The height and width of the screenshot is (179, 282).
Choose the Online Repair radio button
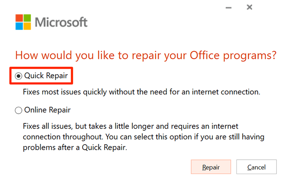(19, 110)
